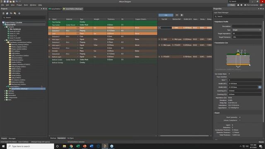This screenshot has height=149, width=265.
Task: Toggle checkbox for 2-GND top reference row
Action: tap(159, 39)
